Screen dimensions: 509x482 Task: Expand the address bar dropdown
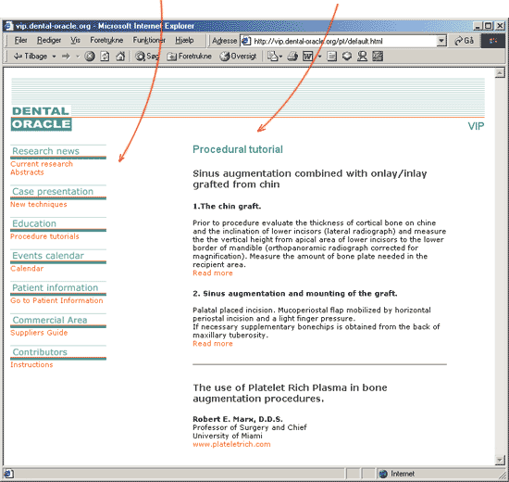point(441,41)
